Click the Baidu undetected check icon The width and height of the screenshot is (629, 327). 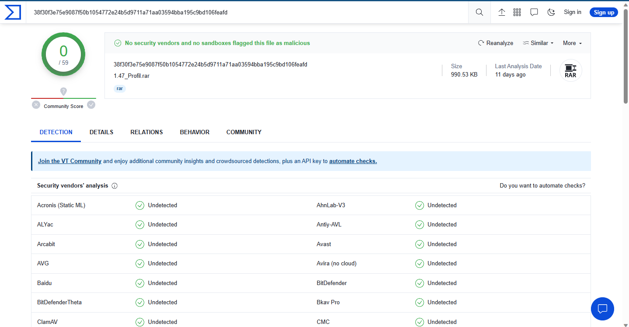pyautogui.click(x=140, y=283)
